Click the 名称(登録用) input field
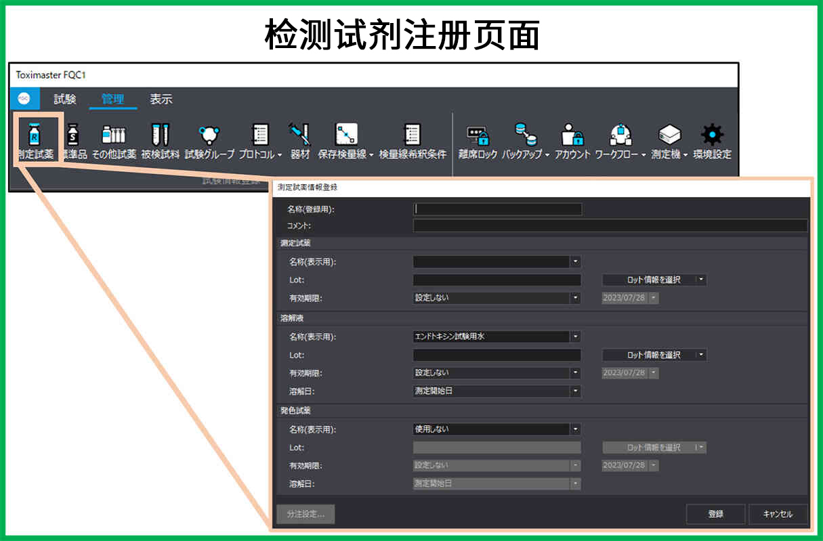This screenshot has width=823, height=541. (497, 209)
